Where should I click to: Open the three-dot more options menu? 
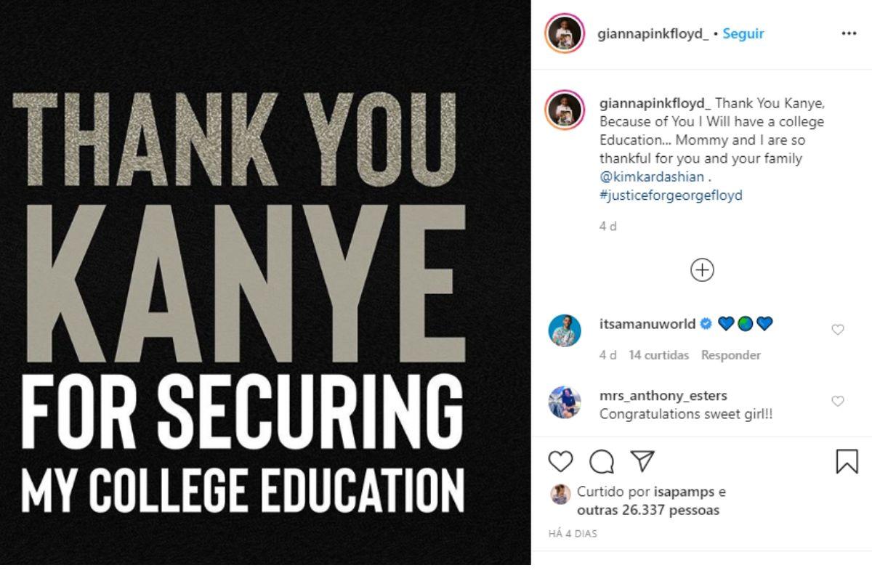point(849,34)
